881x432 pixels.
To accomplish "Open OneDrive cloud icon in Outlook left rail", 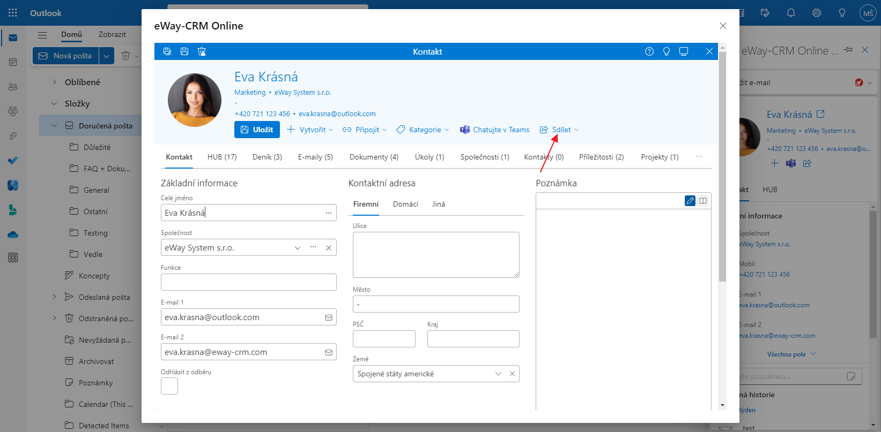I will [13, 234].
